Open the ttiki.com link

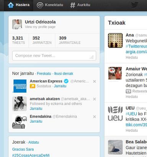(x=136, y=125)
